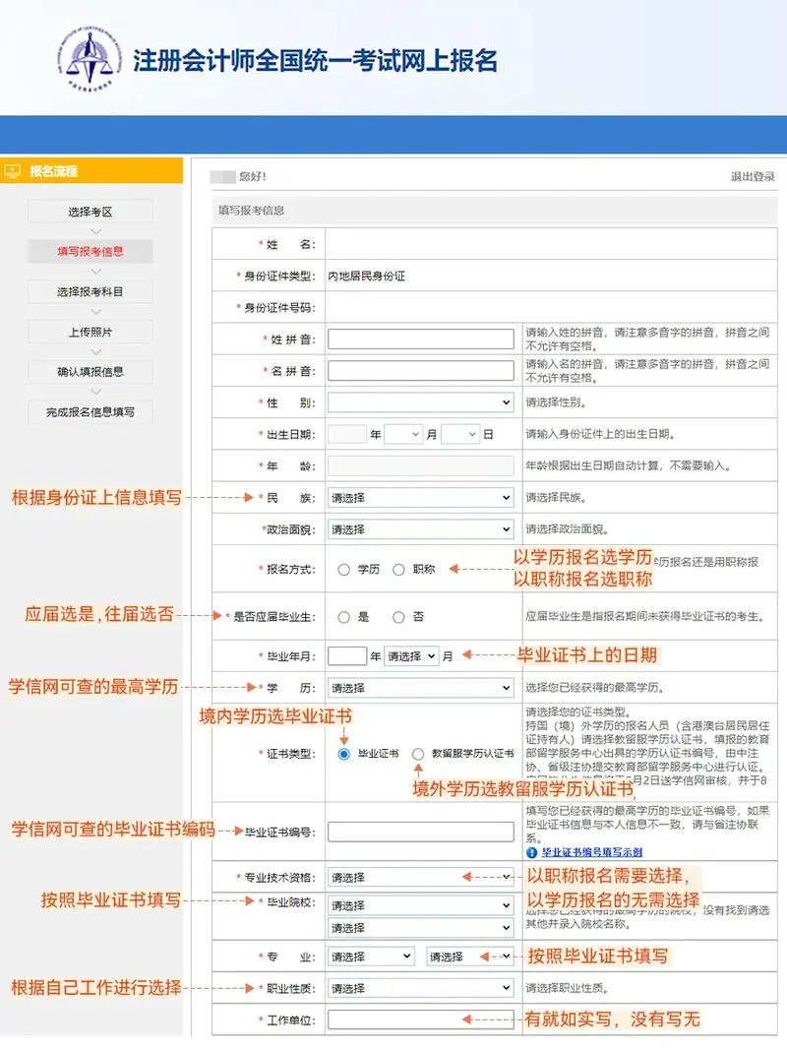Click the 退出登录 link
This screenshot has height=1050, width=787.
tap(753, 177)
